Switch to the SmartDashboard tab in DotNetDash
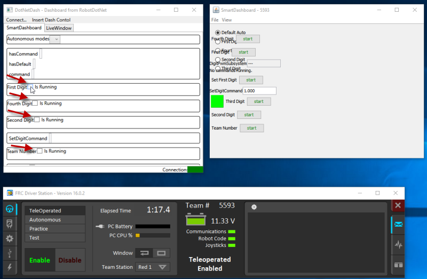 [x=24, y=28]
